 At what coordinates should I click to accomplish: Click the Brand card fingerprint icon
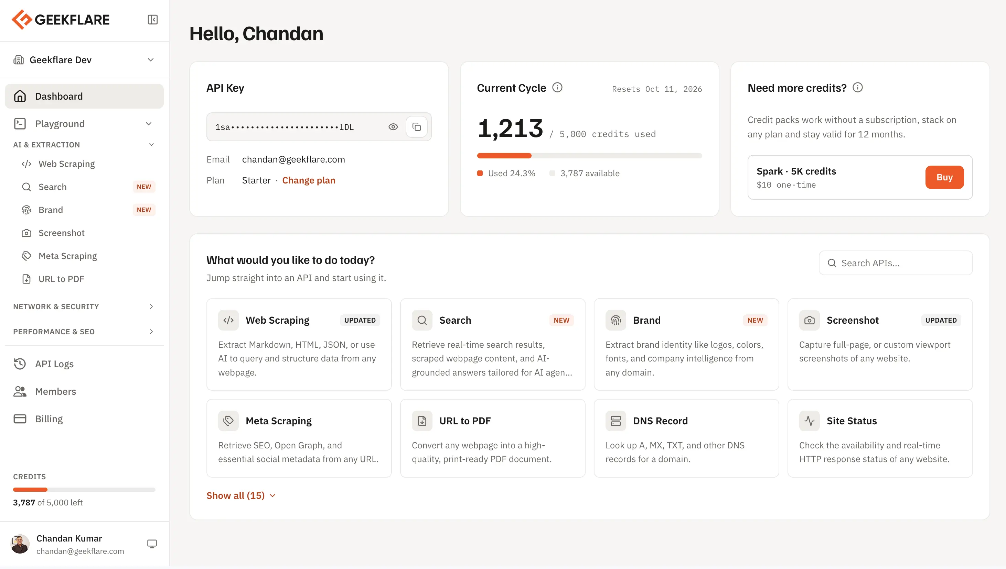(616, 320)
